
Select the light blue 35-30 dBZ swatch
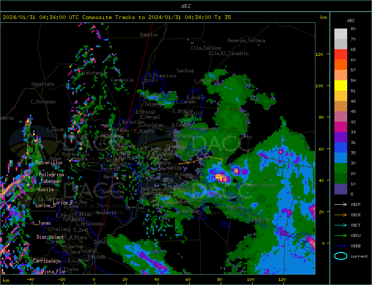(x=341, y=158)
